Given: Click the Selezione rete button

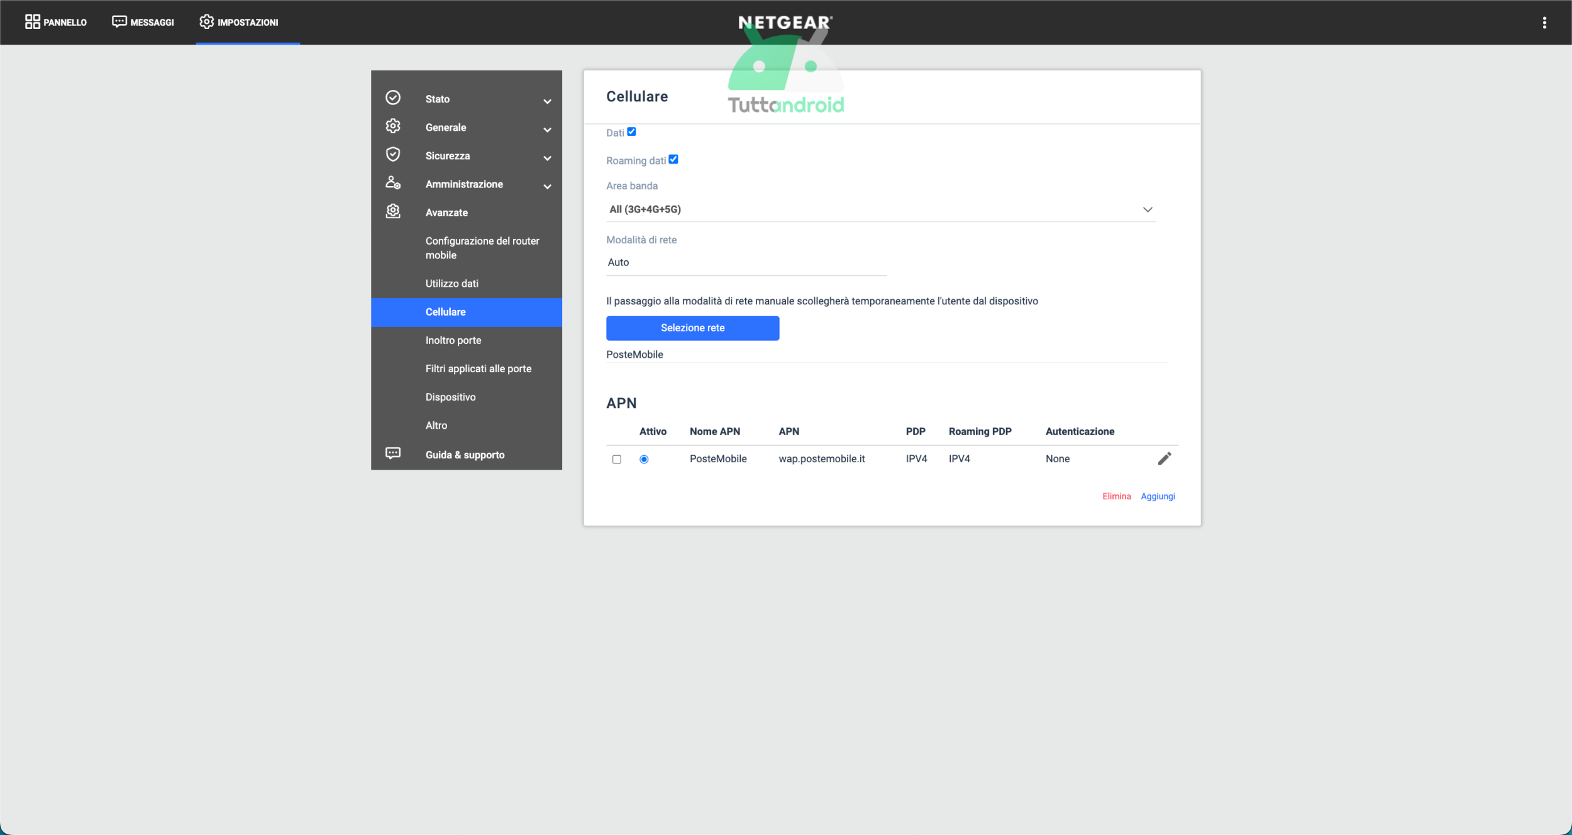Looking at the screenshot, I should click(x=692, y=328).
